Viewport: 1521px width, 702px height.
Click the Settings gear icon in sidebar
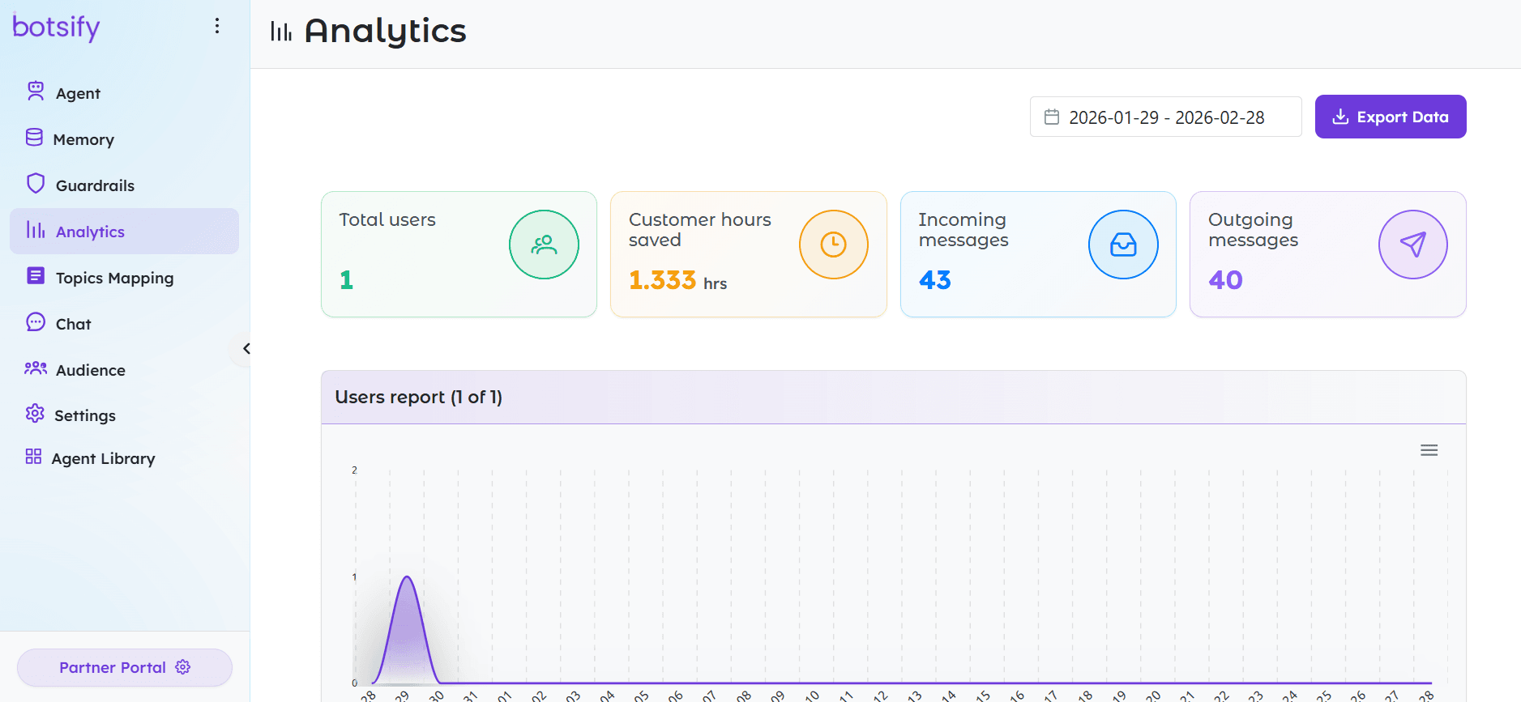(x=35, y=414)
